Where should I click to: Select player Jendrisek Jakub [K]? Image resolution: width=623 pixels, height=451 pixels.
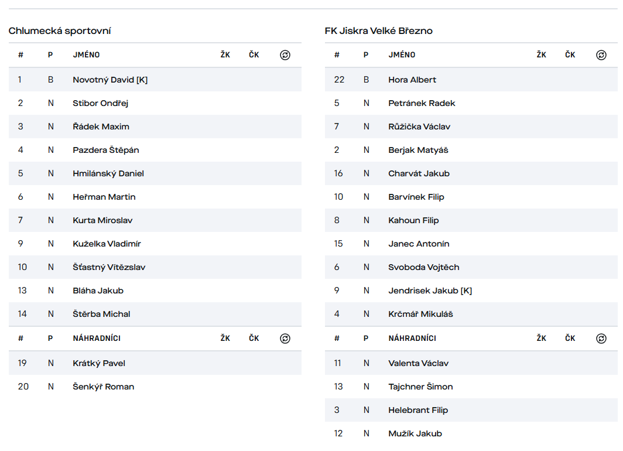[430, 291]
